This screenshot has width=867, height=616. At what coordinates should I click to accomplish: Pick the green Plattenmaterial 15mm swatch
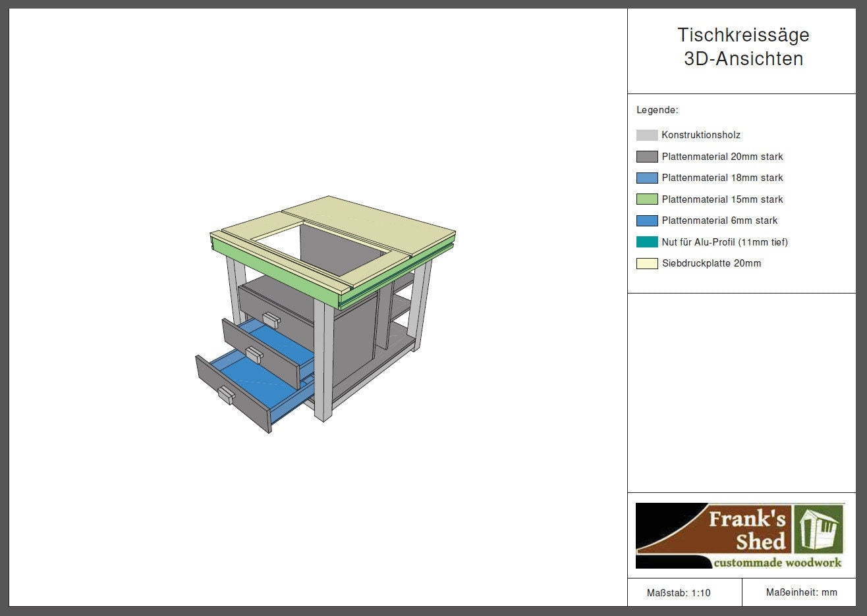click(x=647, y=199)
